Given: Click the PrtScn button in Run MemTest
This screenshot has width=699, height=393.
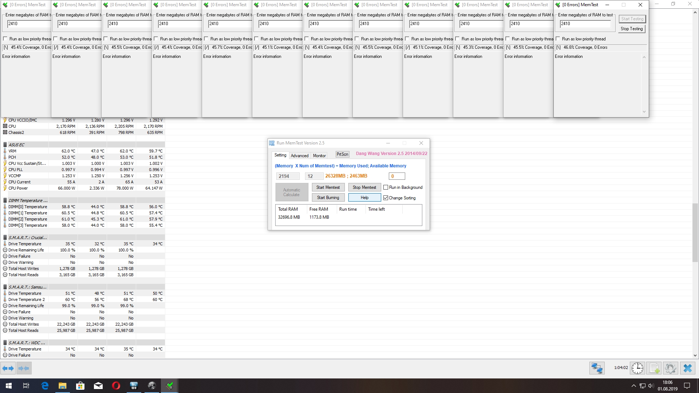Looking at the screenshot, I should pyautogui.click(x=342, y=154).
